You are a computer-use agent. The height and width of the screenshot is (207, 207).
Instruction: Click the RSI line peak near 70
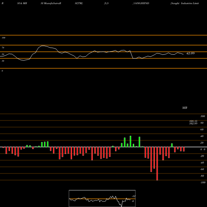point(43,46)
